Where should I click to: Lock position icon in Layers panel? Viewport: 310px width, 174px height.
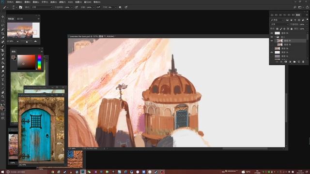(284, 29)
